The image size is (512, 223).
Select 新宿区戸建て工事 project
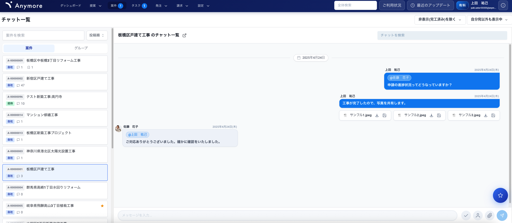55,82
